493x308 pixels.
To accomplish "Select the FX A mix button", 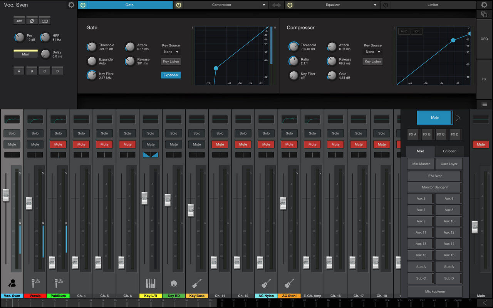I will [x=414, y=134].
